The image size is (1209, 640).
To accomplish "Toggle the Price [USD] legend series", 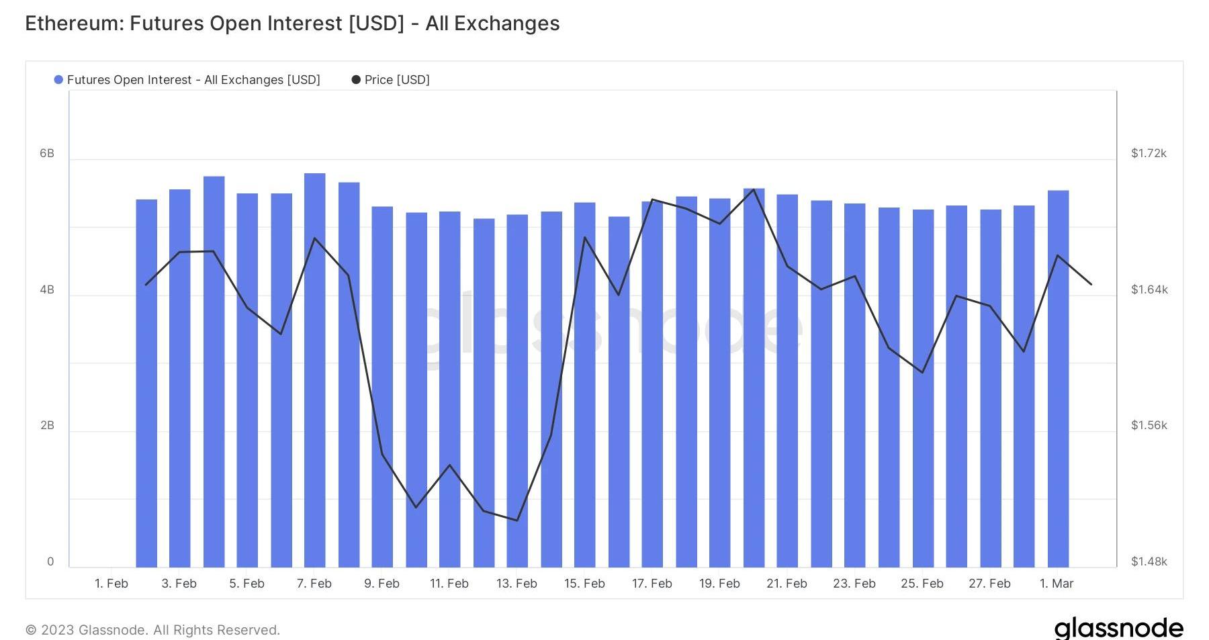I will (396, 80).
